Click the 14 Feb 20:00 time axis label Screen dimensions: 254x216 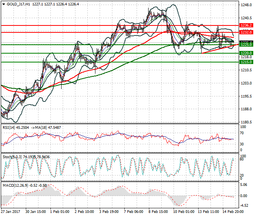pyautogui.click(x=233, y=212)
